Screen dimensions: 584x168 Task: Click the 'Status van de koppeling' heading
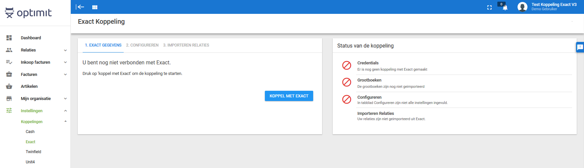click(365, 46)
